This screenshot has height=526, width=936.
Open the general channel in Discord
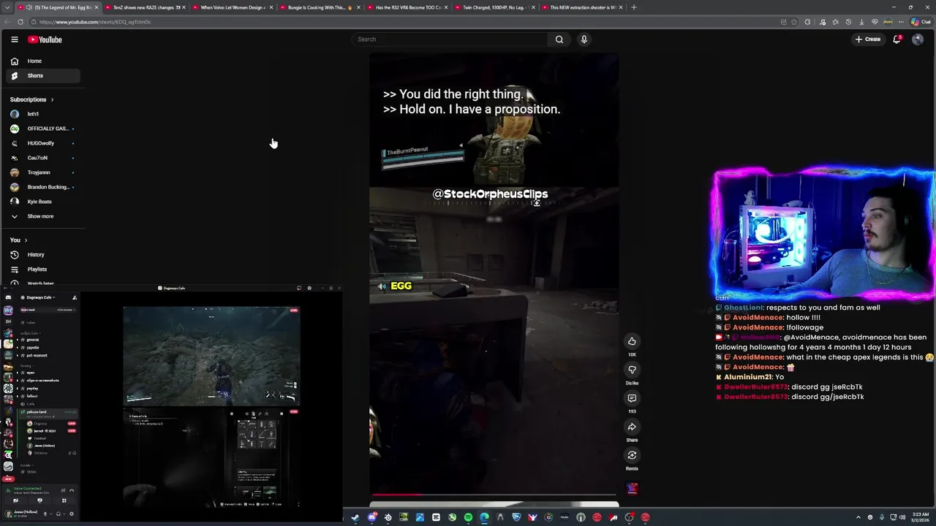coord(33,340)
